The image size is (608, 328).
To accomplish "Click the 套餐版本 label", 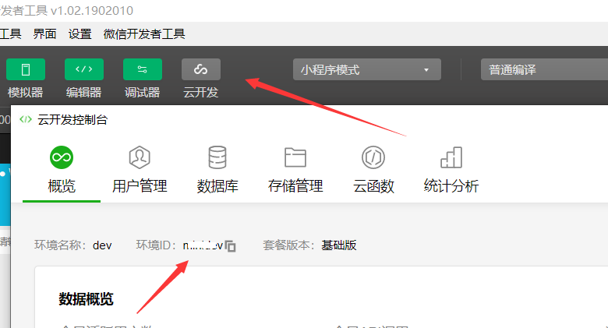I will click(x=289, y=245).
